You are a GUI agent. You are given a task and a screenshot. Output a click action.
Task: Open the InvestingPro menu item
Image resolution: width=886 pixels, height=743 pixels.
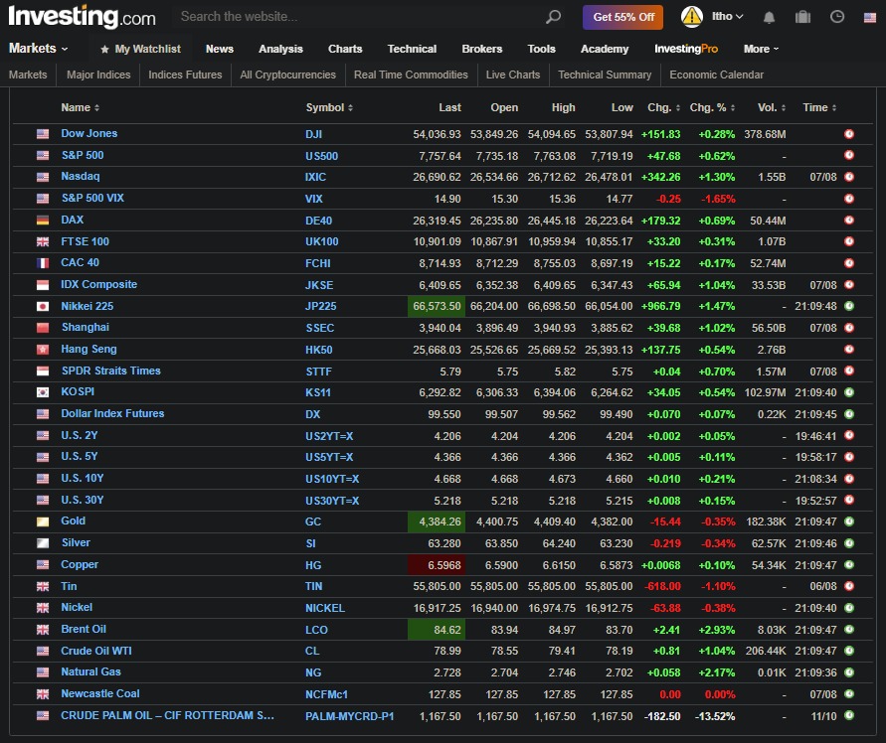click(x=686, y=49)
